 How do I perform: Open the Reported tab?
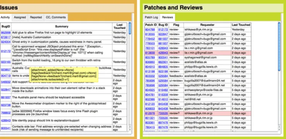[36, 17]
